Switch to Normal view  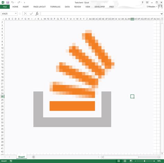(119, 161)
